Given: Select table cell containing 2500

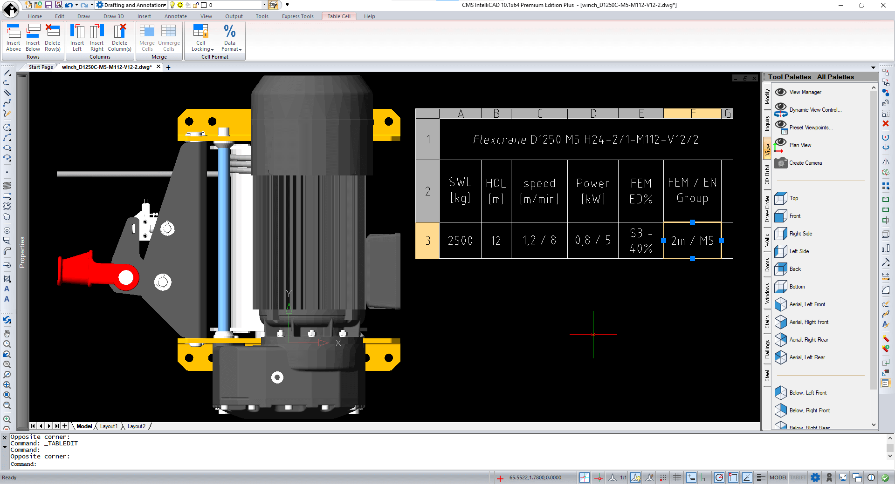Looking at the screenshot, I should click(460, 241).
